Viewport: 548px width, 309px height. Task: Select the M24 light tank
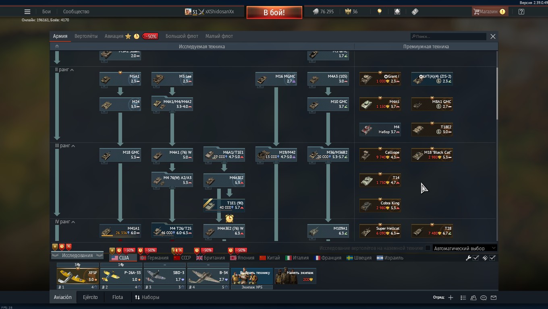120,104
